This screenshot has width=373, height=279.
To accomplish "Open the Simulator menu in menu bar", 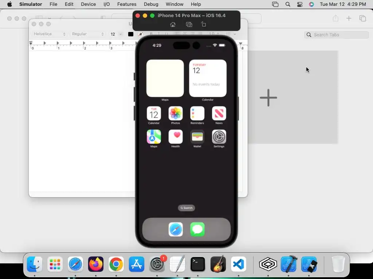I will (31, 4).
